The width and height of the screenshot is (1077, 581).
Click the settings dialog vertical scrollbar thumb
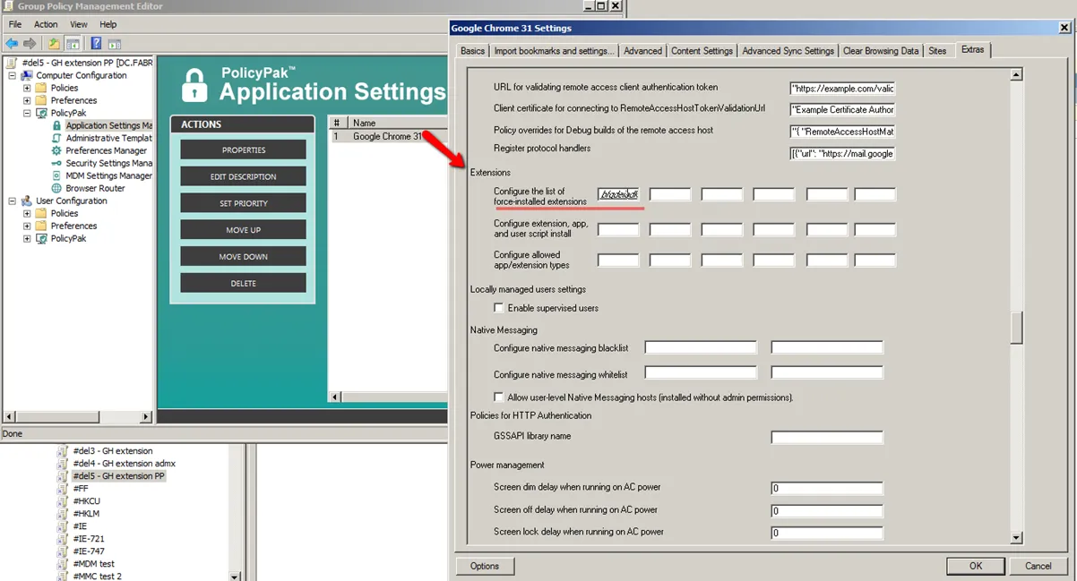(1016, 328)
